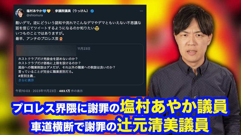Click the quoted tweet date 11月23日

[x=84, y=49]
